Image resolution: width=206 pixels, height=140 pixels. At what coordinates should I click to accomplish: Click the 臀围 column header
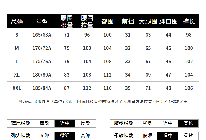tap(107, 21)
